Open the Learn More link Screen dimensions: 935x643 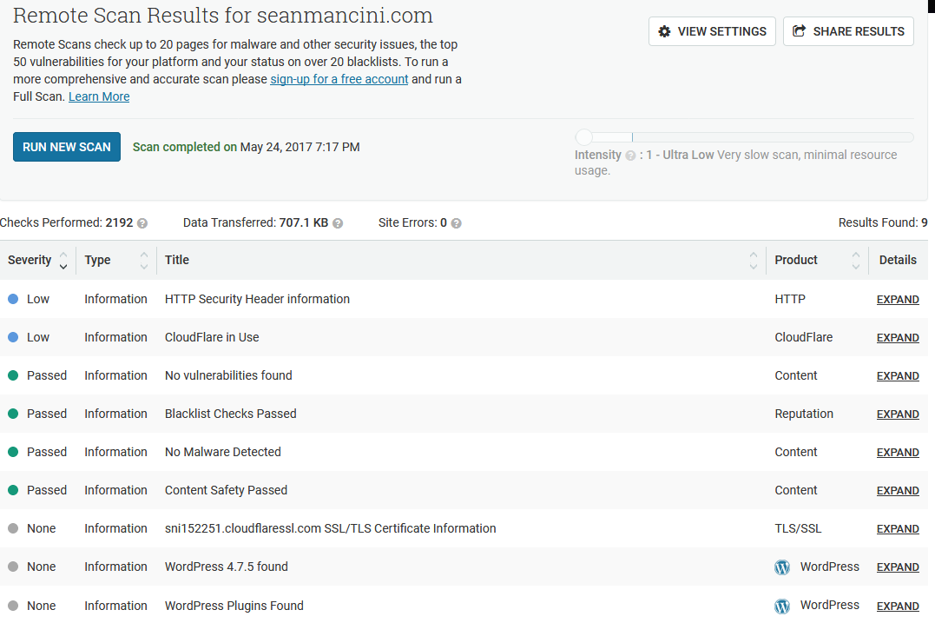pos(98,96)
